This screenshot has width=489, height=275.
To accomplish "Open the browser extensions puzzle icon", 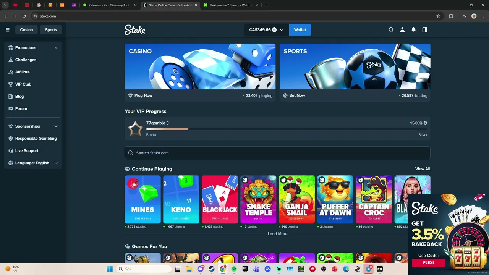I will 451,16.
